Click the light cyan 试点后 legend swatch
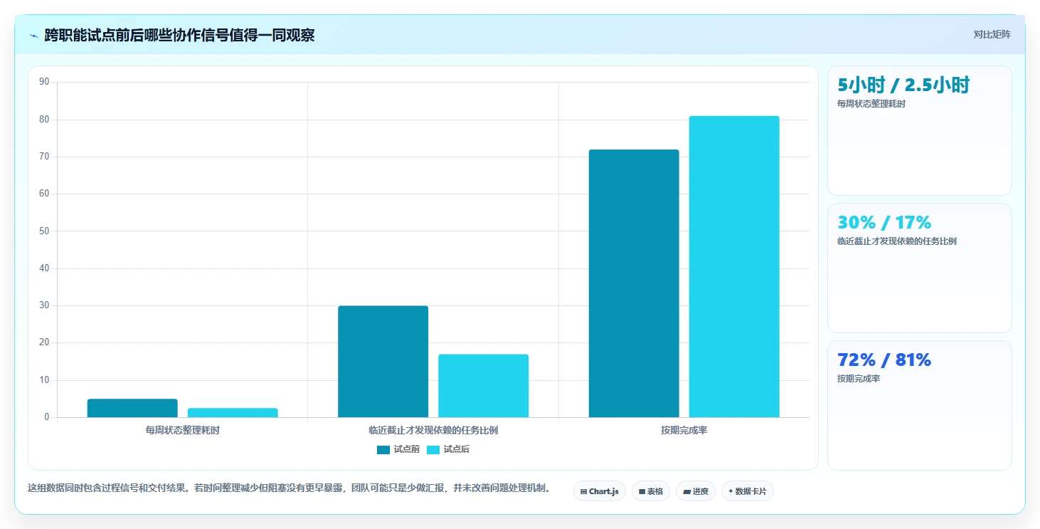1040x529 pixels. point(433,449)
